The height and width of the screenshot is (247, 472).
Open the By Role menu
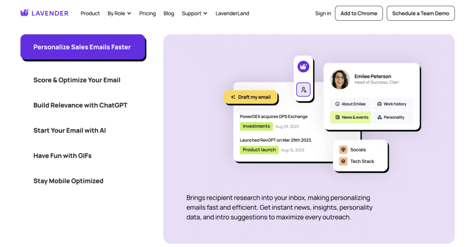tap(119, 13)
